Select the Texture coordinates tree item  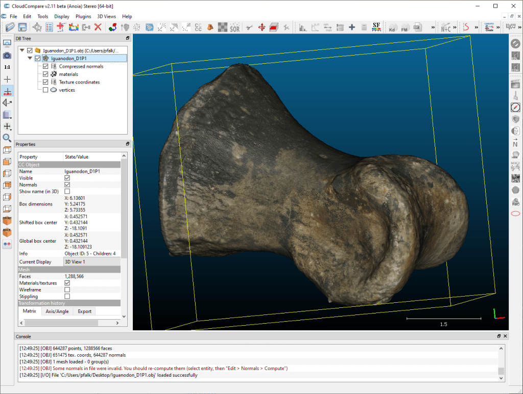pyautogui.click(x=79, y=82)
